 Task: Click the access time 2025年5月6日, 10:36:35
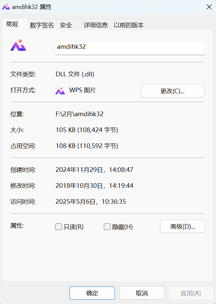coord(91,202)
